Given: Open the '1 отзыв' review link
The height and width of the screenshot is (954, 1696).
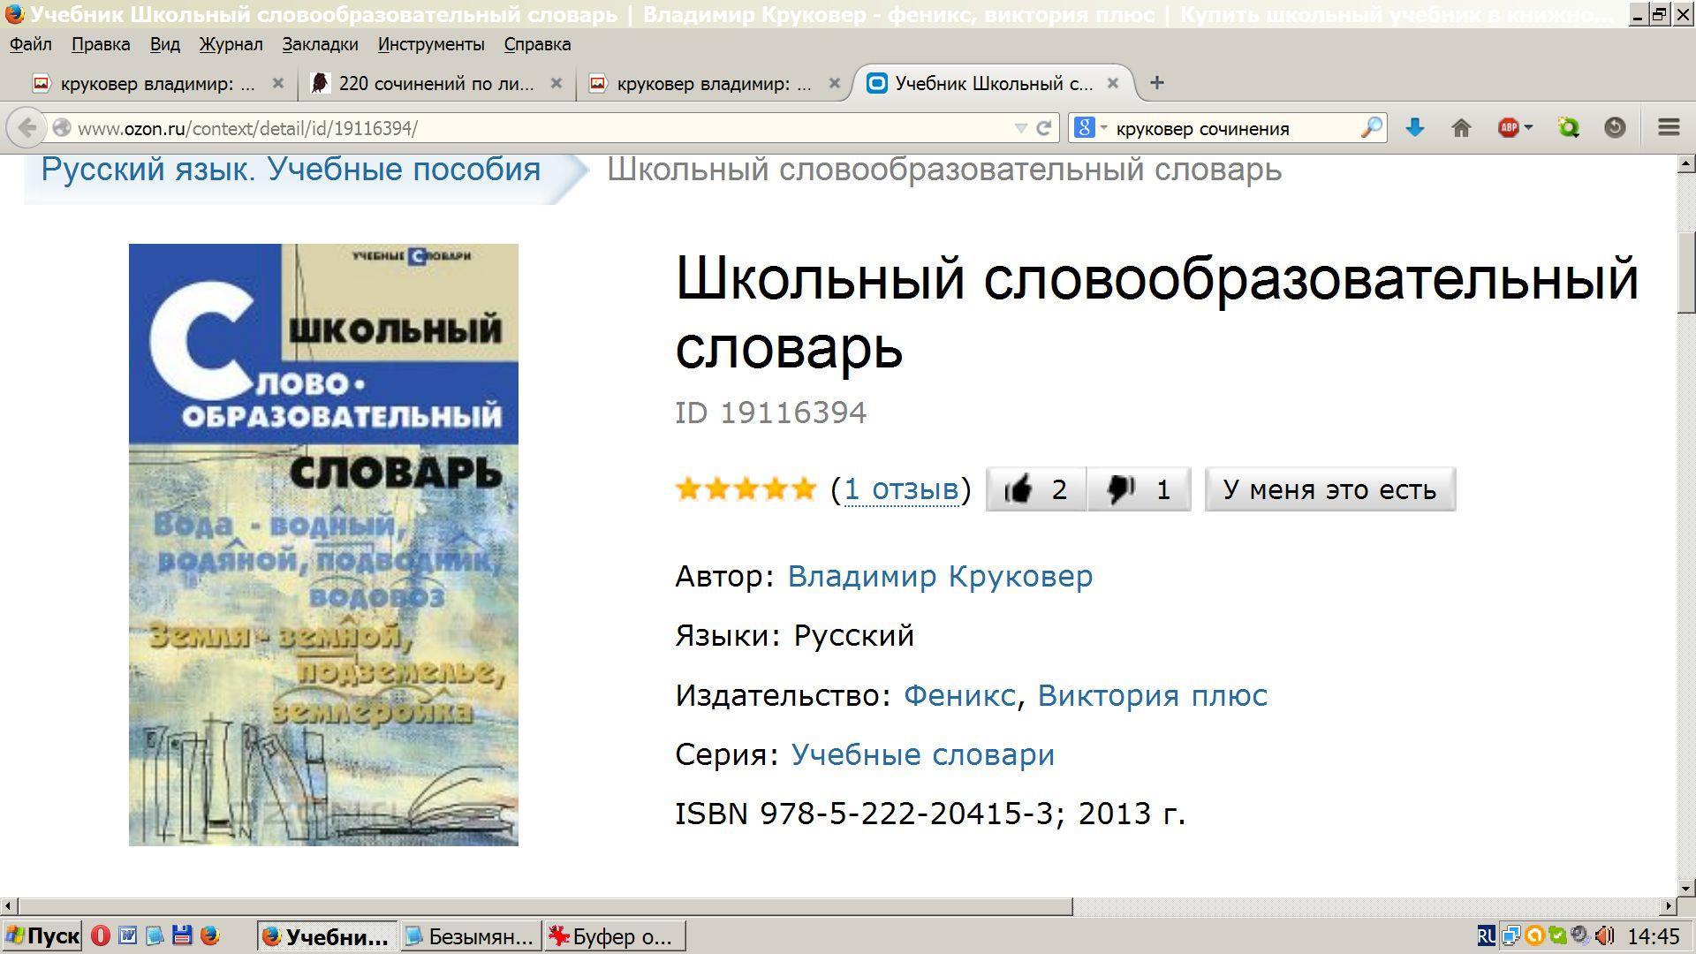Looking at the screenshot, I should tap(901, 489).
